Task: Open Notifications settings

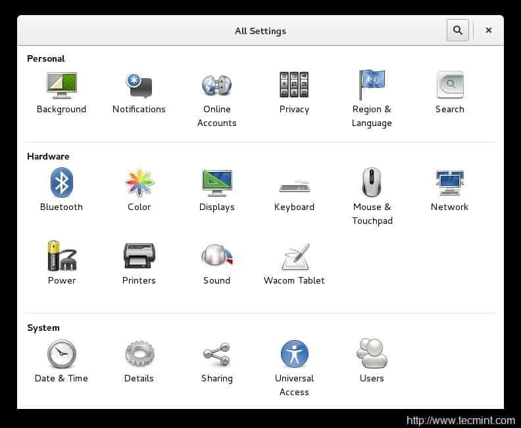Action: (139, 86)
